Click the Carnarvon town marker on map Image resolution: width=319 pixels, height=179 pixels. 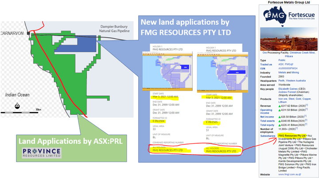click(x=28, y=33)
